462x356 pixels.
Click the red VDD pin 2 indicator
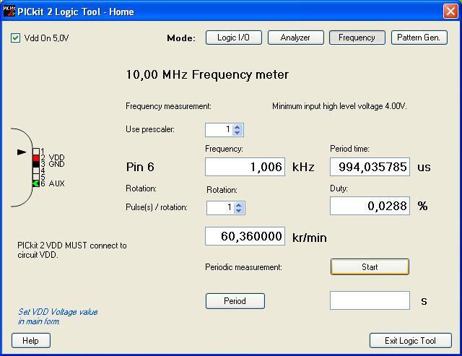[36, 158]
